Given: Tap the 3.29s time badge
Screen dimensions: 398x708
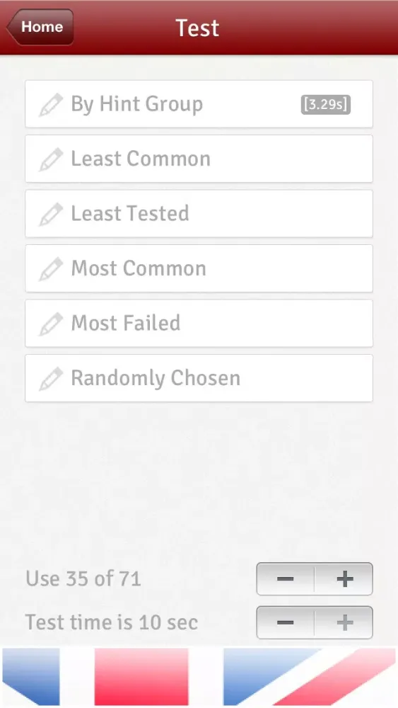Looking at the screenshot, I should point(325,104).
